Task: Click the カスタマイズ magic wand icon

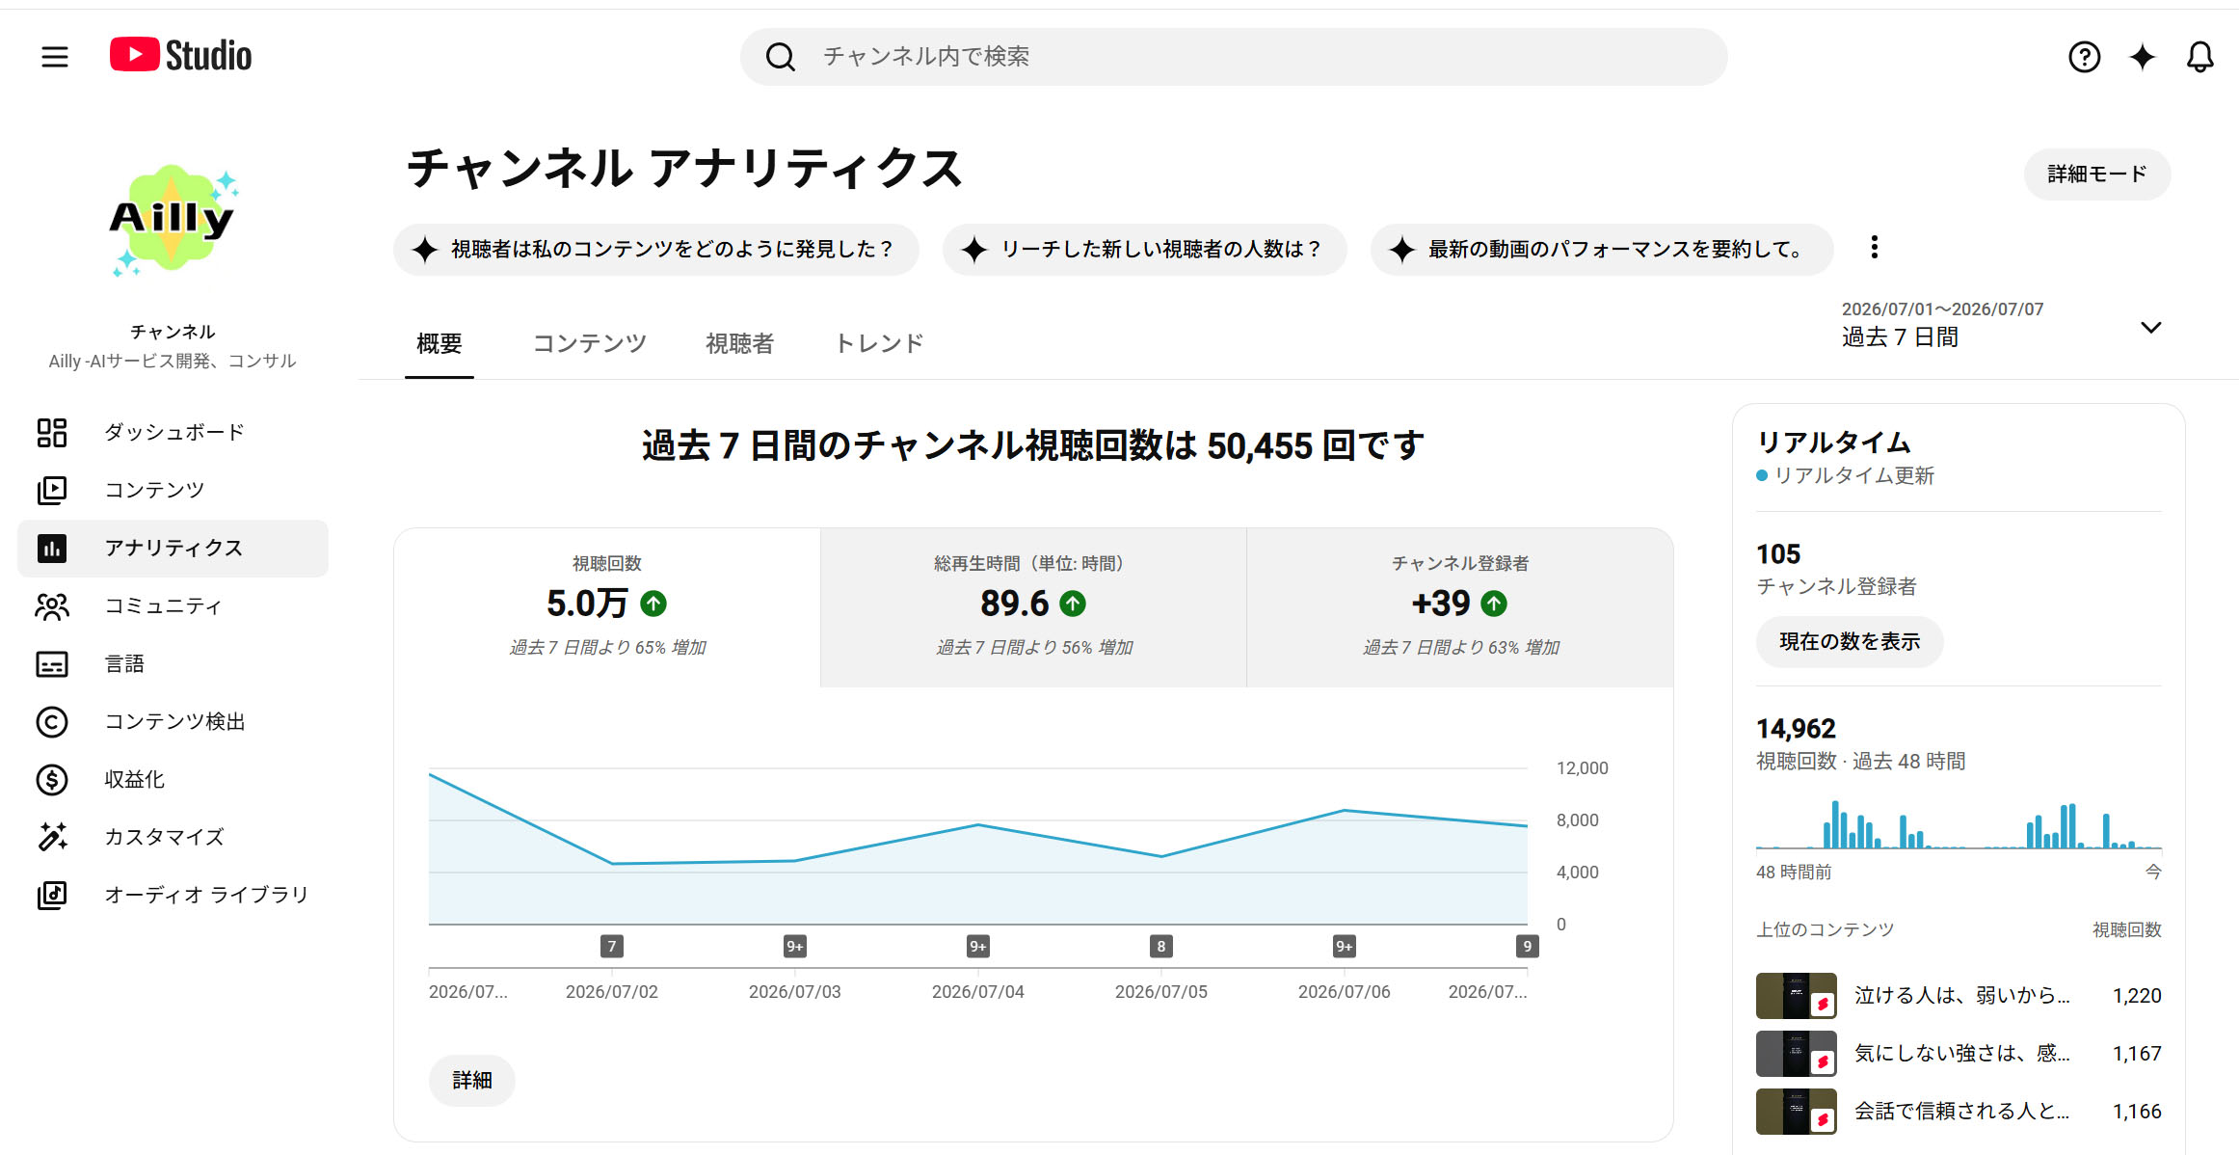Action: pyautogui.click(x=52, y=837)
